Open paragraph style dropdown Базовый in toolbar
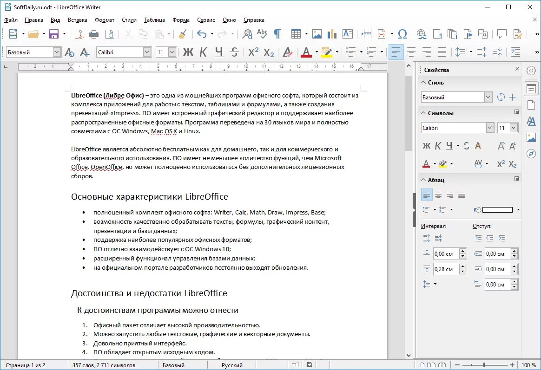Screen dimensions: 541x370 (57, 52)
